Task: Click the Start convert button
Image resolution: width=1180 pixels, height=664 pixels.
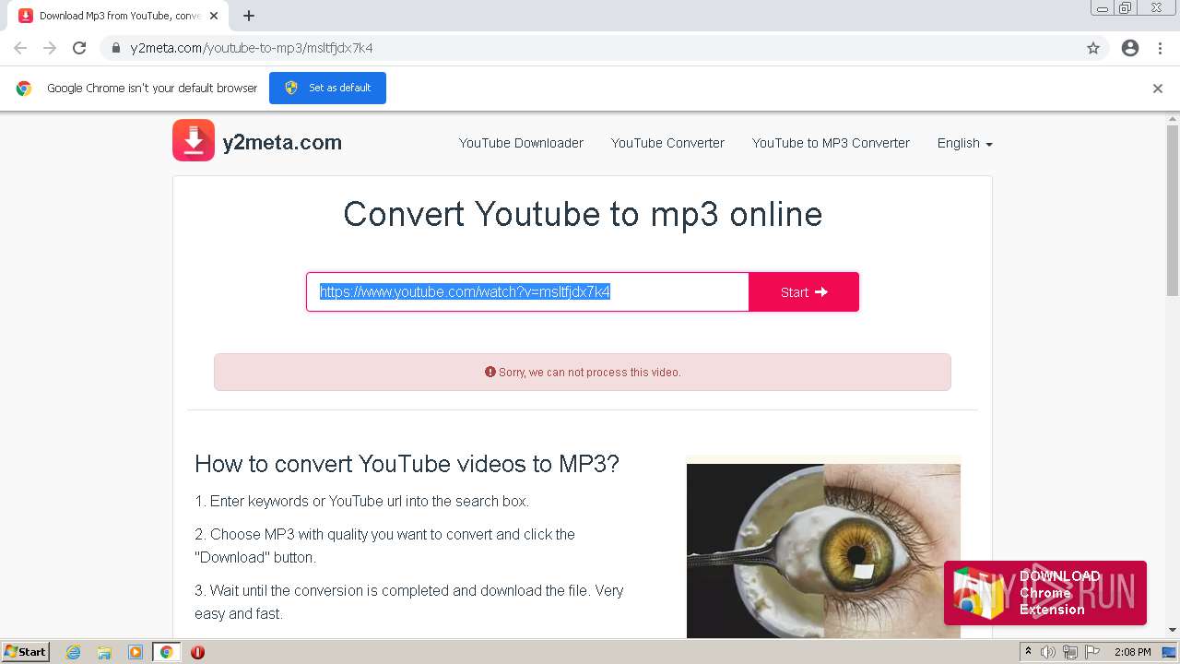Action: (x=804, y=291)
